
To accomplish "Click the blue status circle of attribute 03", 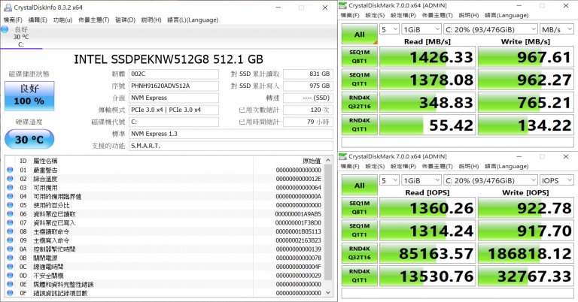I will [x=10, y=188].
